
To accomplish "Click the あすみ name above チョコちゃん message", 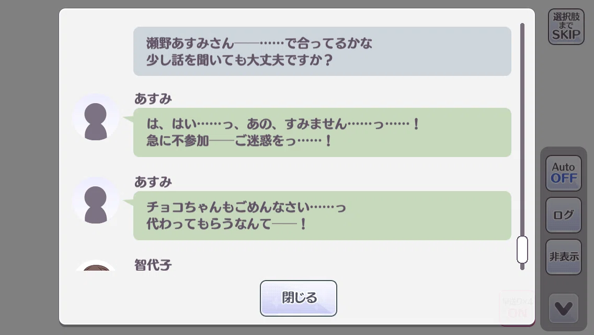I will click(153, 182).
